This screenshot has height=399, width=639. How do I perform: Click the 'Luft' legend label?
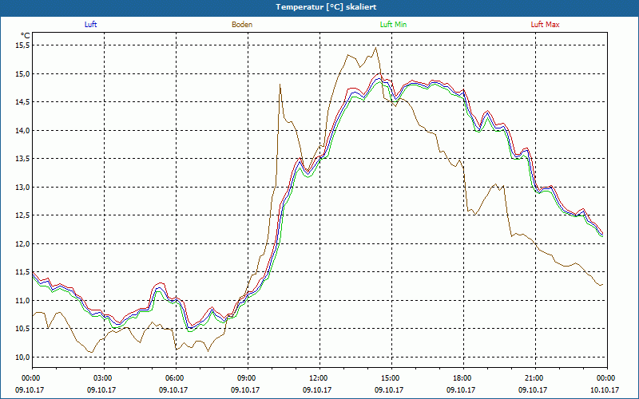tap(90, 25)
